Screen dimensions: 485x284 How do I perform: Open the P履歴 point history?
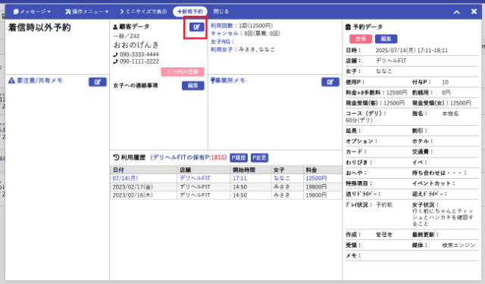tap(239, 158)
